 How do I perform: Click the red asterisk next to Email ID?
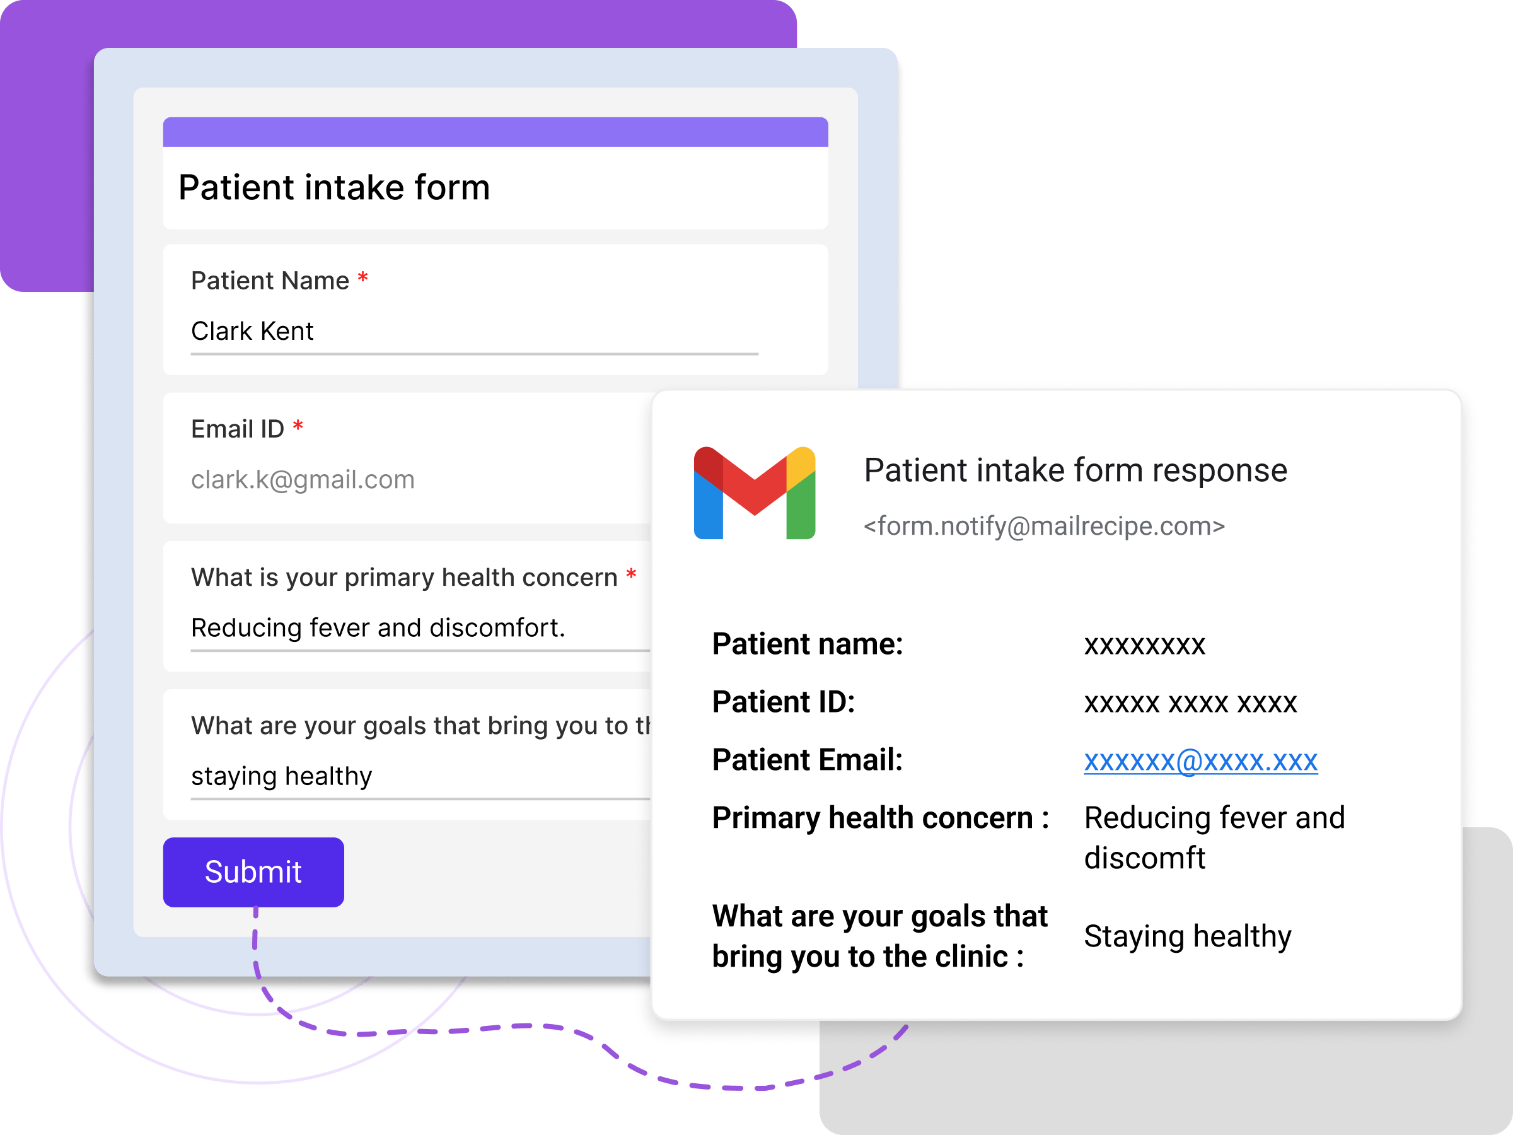coord(298,427)
